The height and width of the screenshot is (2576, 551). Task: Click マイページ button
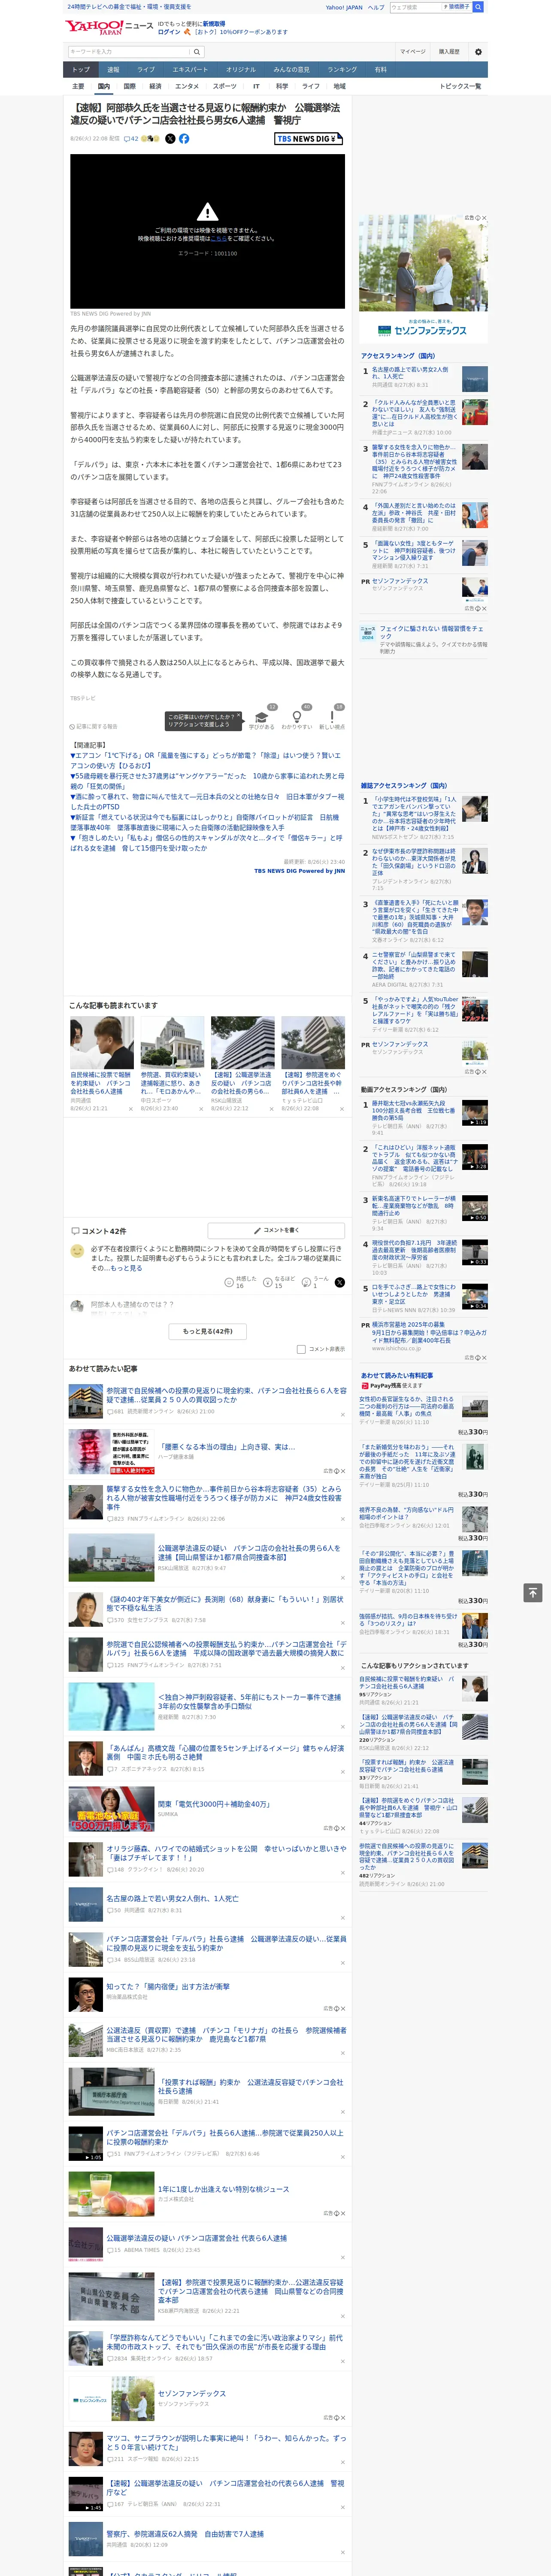tap(412, 52)
